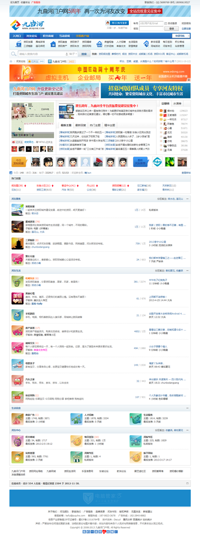Open the 三贤祠前 forum pagoda icon
Image resolution: width=200 pixels, height=544 pixels.
click(x=17, y=243)
